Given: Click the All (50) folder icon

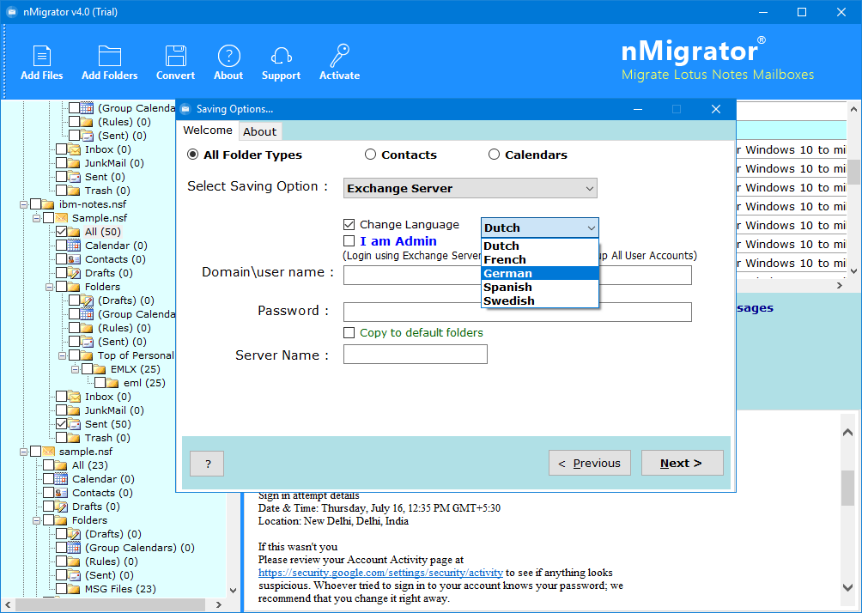Looking at the screenshot, I should (x=74, y=232).
